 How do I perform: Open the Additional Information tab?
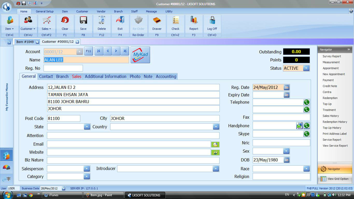coord(106,76)
